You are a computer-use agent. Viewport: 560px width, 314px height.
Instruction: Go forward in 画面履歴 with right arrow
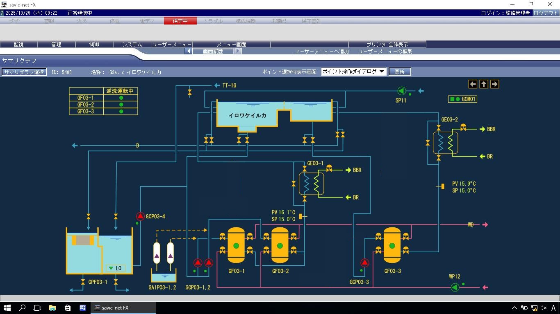pos(238,52)
